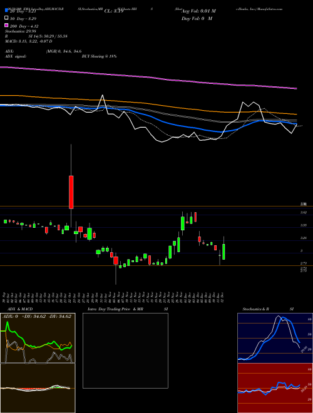This screenshot has height=413, width=313.
Task: Select the '50 Day = 3.29' legend text
Action: pos(23,19)
